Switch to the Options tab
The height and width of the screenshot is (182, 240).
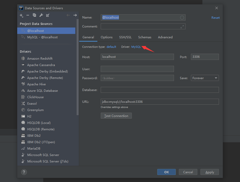(x=107, y=37)
